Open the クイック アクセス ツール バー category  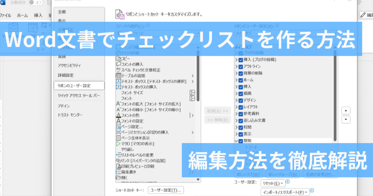click(x=79, y=95)
